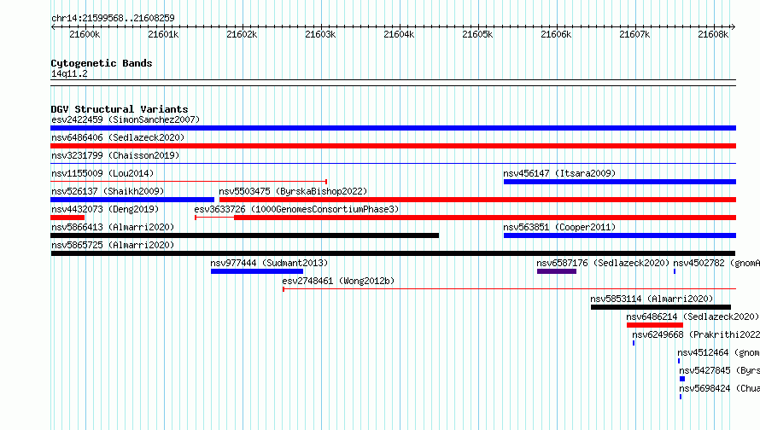Open the nsv4512464 variant label

pos(719,352)
